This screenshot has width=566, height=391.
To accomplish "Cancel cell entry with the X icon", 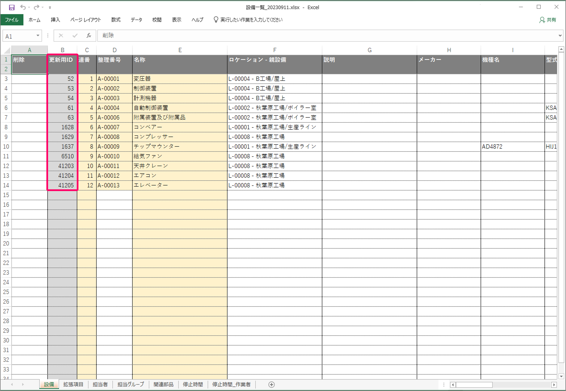I will pyautogui.click(x=60, y=36).
